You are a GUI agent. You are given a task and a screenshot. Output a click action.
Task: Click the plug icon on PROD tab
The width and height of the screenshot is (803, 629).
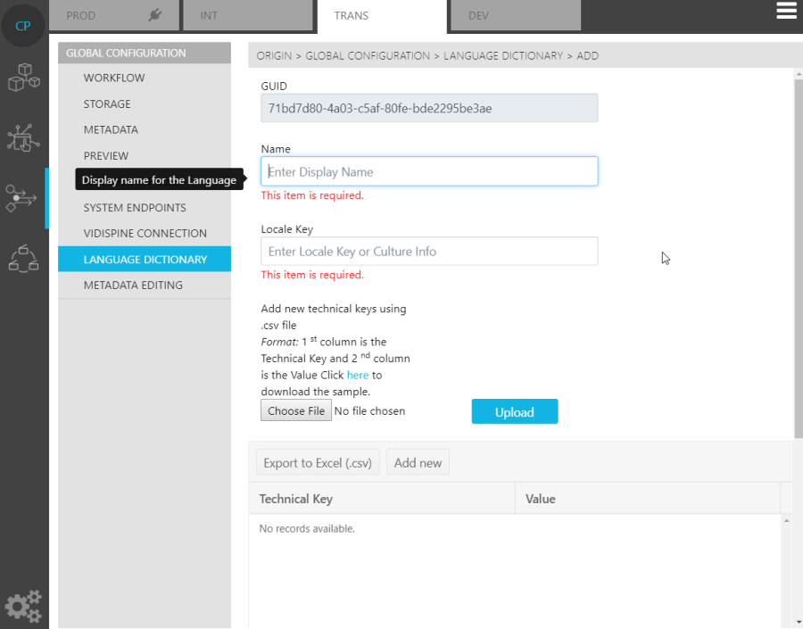tap(155, 15)
